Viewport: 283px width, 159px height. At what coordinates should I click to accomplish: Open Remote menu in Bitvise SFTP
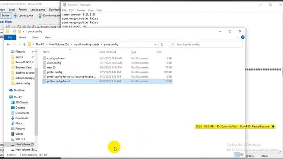(23, 10)
